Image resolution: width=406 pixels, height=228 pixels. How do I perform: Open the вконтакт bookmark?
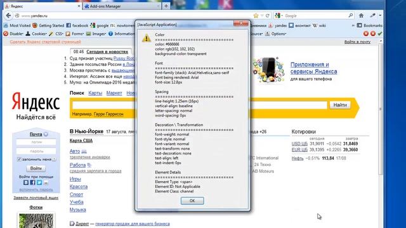pyautogui.click(x=299, y=25)
